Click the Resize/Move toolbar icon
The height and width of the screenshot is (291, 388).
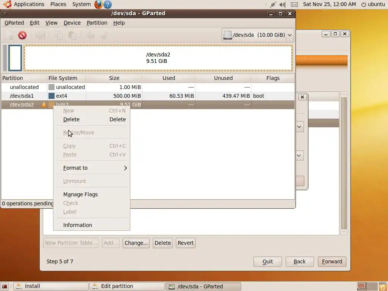40,35
